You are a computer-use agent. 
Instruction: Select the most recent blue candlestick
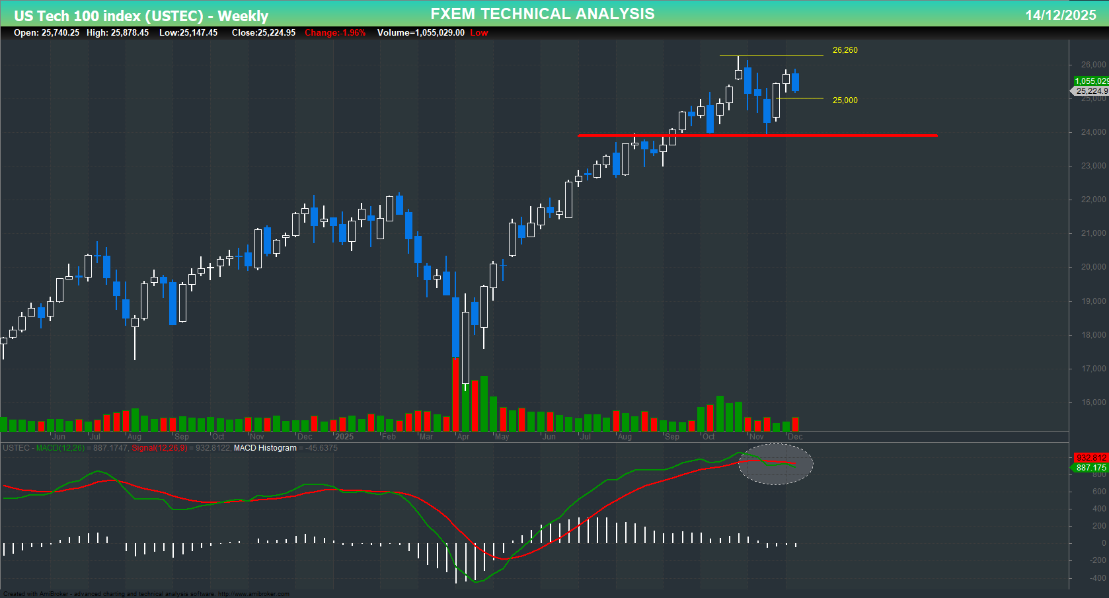tap(795, 81)
